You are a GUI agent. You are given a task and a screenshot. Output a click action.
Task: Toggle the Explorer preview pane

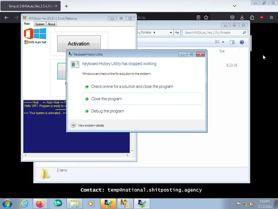232,42
